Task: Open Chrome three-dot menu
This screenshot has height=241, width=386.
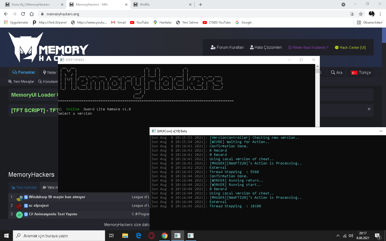Action: [380, 14]
